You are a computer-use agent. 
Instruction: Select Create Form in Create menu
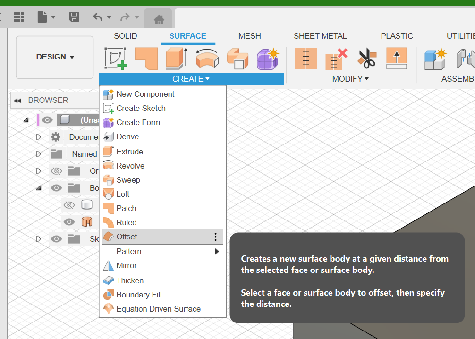(x=163, y=122)
